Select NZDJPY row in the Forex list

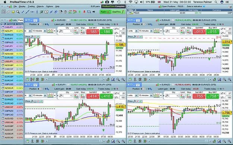coord(12,31)
